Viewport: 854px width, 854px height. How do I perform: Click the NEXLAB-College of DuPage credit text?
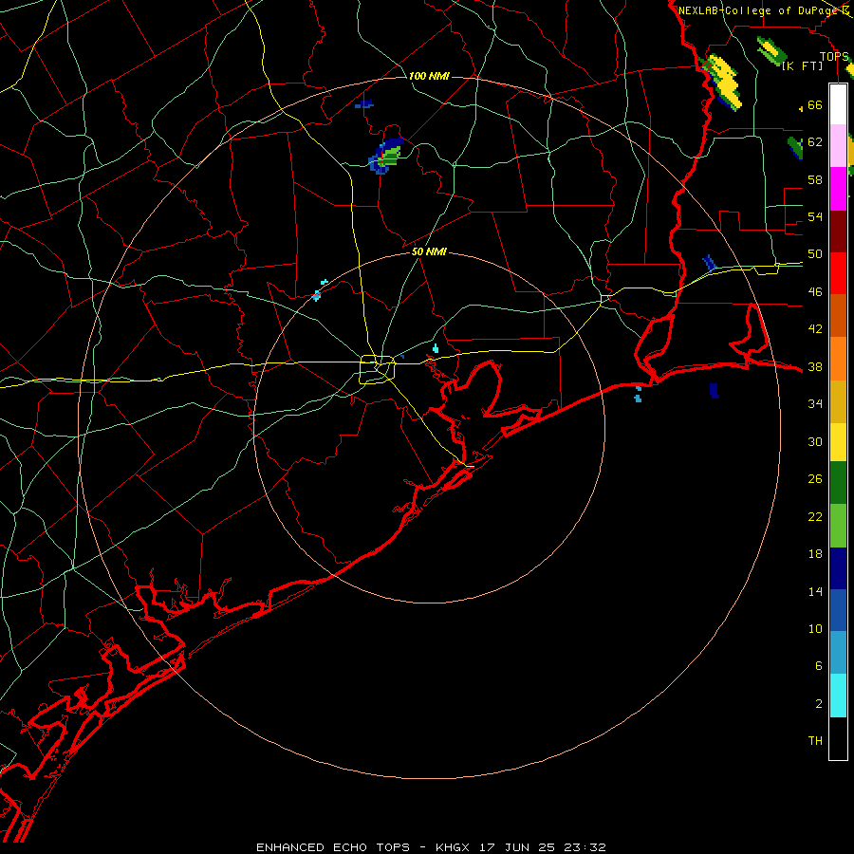coord(760,10)
